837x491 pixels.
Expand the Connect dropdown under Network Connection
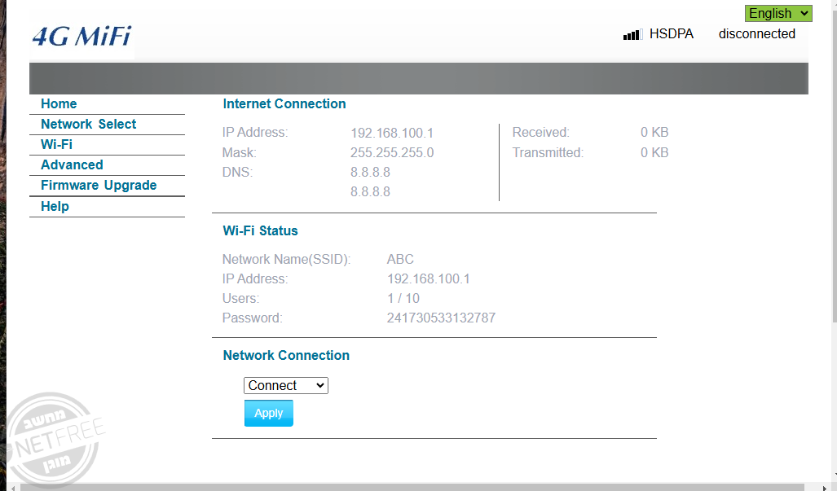[x=285, y=385]
